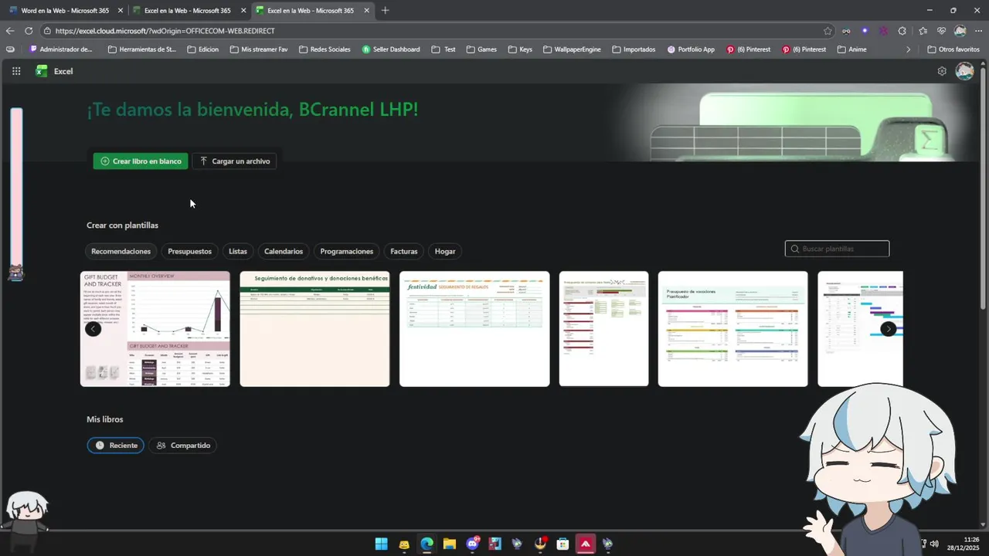
Task: Open Discord from the taskbar
Action: tap(472, 544)
